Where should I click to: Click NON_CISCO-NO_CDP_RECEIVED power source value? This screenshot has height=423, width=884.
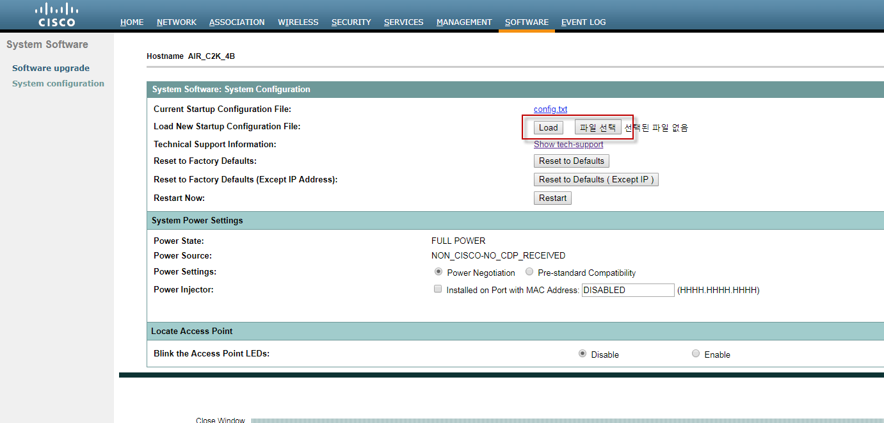pos(498,255)
